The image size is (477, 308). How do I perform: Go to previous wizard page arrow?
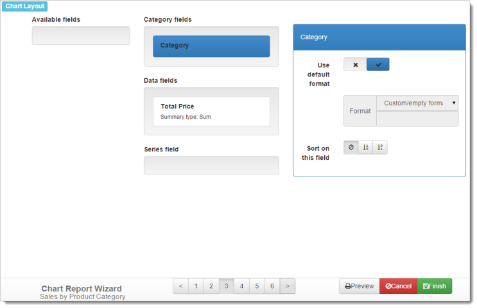click(180, 286)
